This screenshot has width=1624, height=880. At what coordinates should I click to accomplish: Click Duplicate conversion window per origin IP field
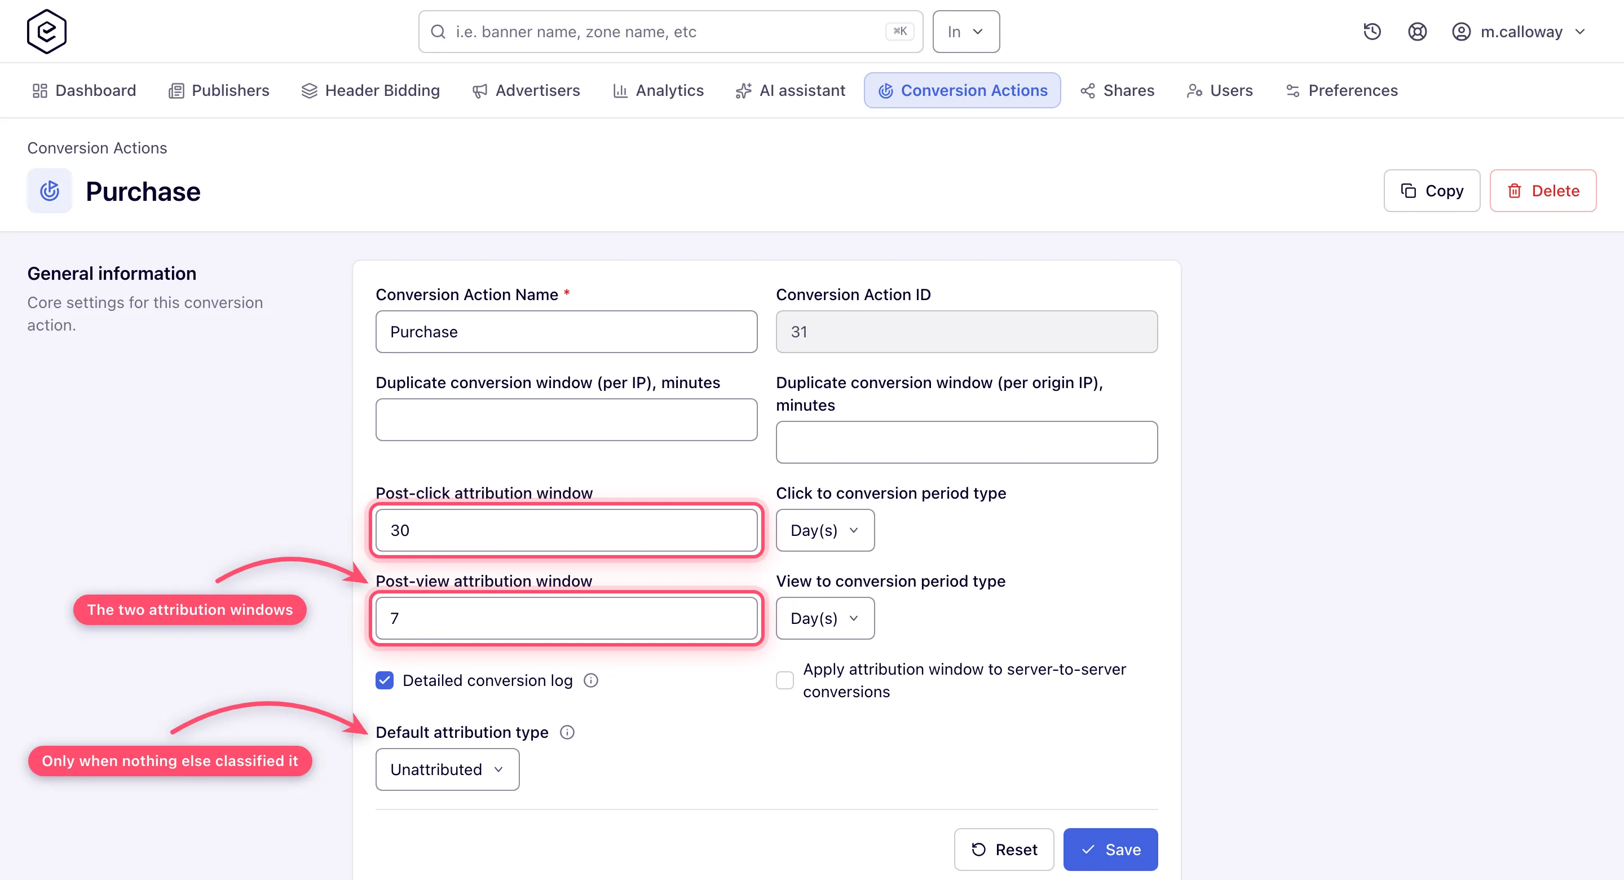(967, 442)
